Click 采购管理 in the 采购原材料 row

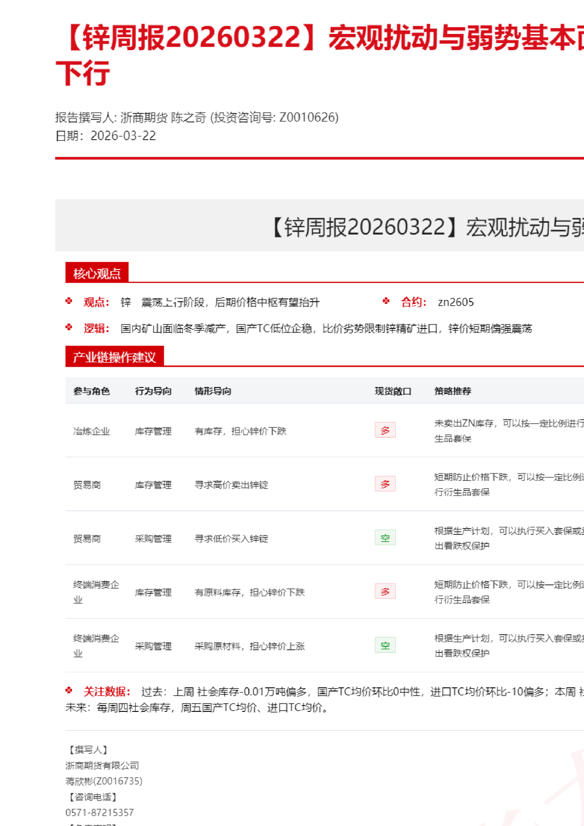tap(153, 646)
